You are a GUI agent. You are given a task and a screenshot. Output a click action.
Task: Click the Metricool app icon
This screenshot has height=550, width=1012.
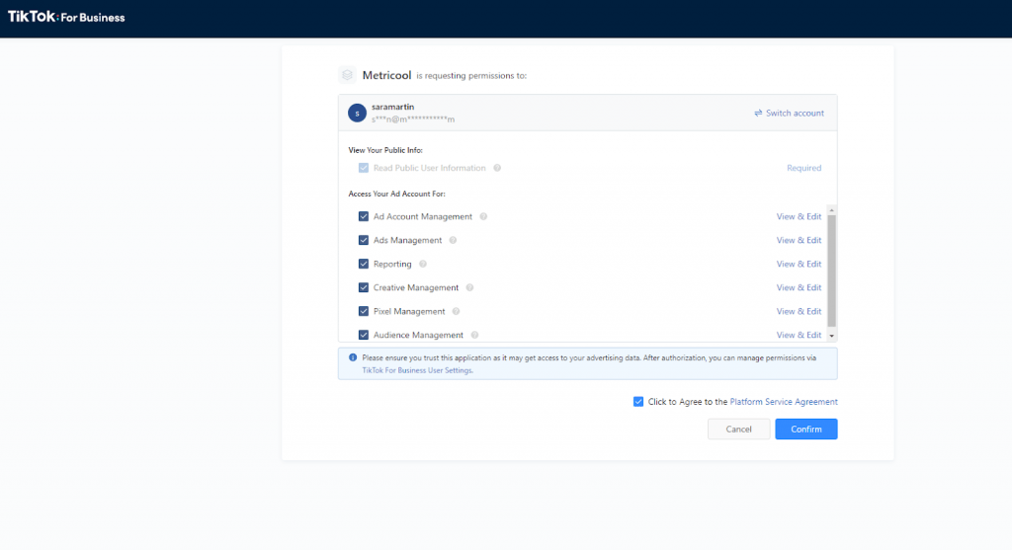pos(347,75)
